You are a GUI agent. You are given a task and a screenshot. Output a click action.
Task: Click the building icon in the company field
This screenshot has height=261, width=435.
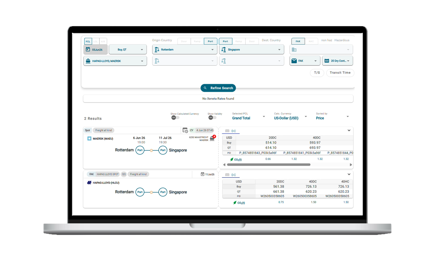[x=294, y=50]
